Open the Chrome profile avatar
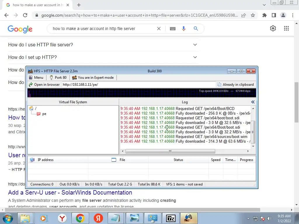The width and height of the screenshot is (299, 224). click(283, 15)
